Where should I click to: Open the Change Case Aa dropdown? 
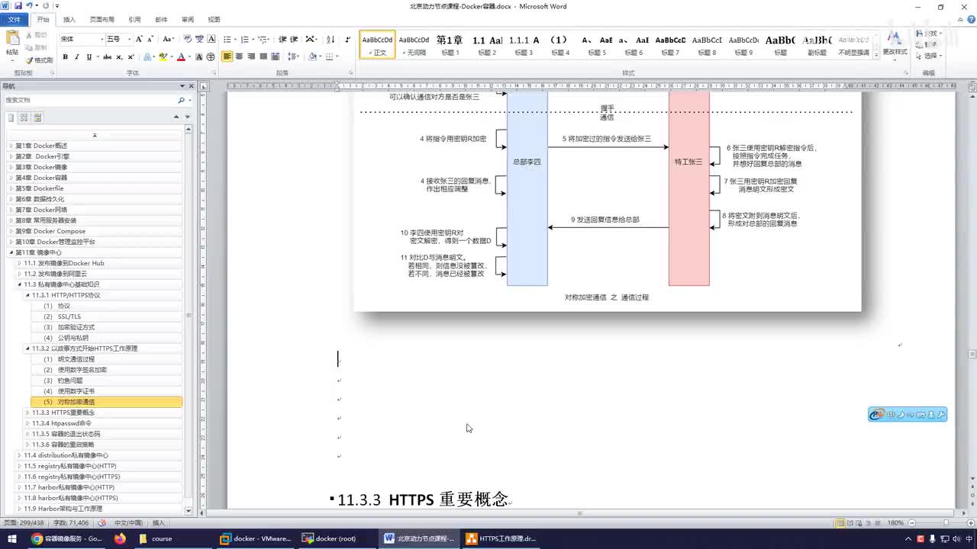(x=168, y=39)
